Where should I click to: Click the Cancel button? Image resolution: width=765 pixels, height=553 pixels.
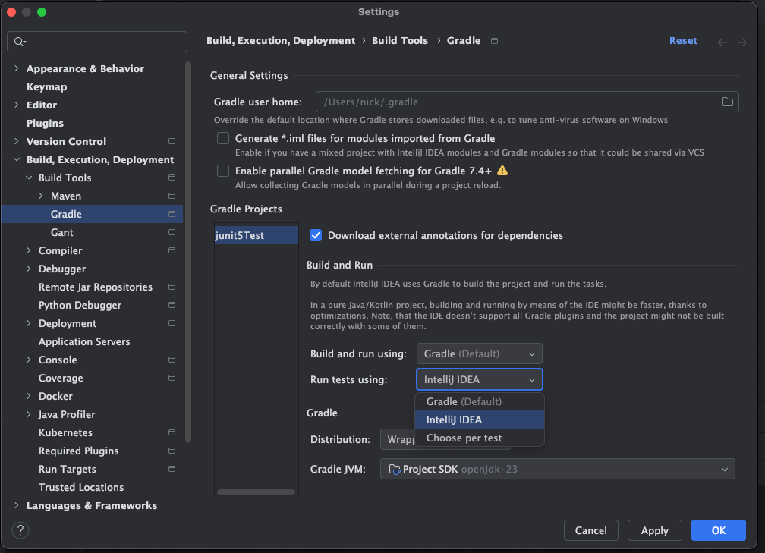point(590,530)
